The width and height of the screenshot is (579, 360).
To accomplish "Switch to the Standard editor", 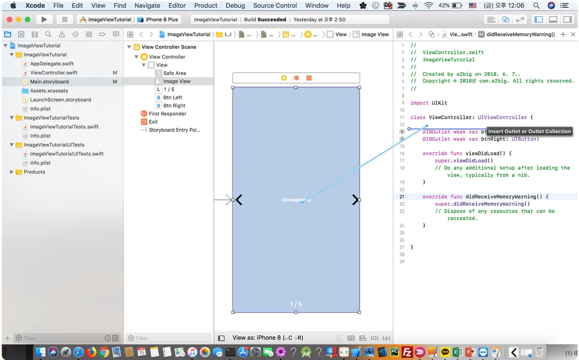I will (491, 19).
